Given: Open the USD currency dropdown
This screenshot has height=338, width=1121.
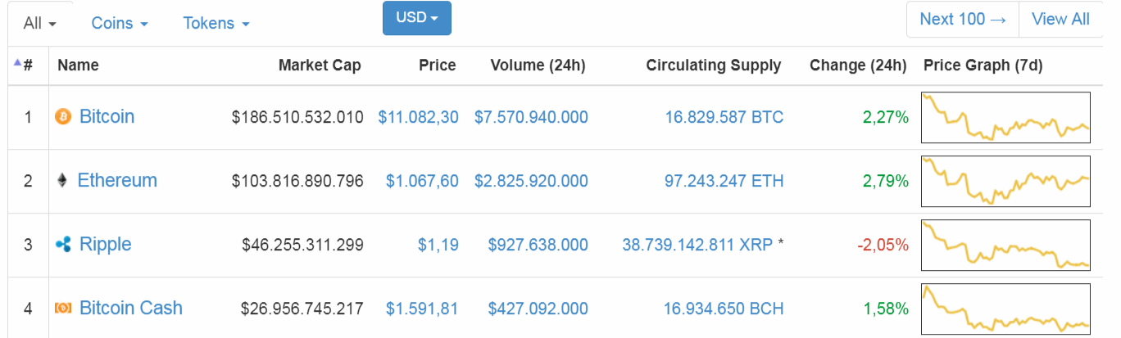Looking at the screenshot, I should click(417, 18).
